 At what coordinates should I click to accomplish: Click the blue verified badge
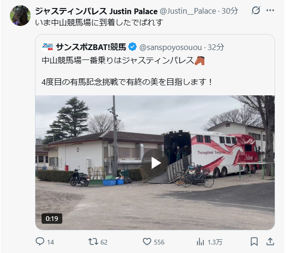pos(133,47)
